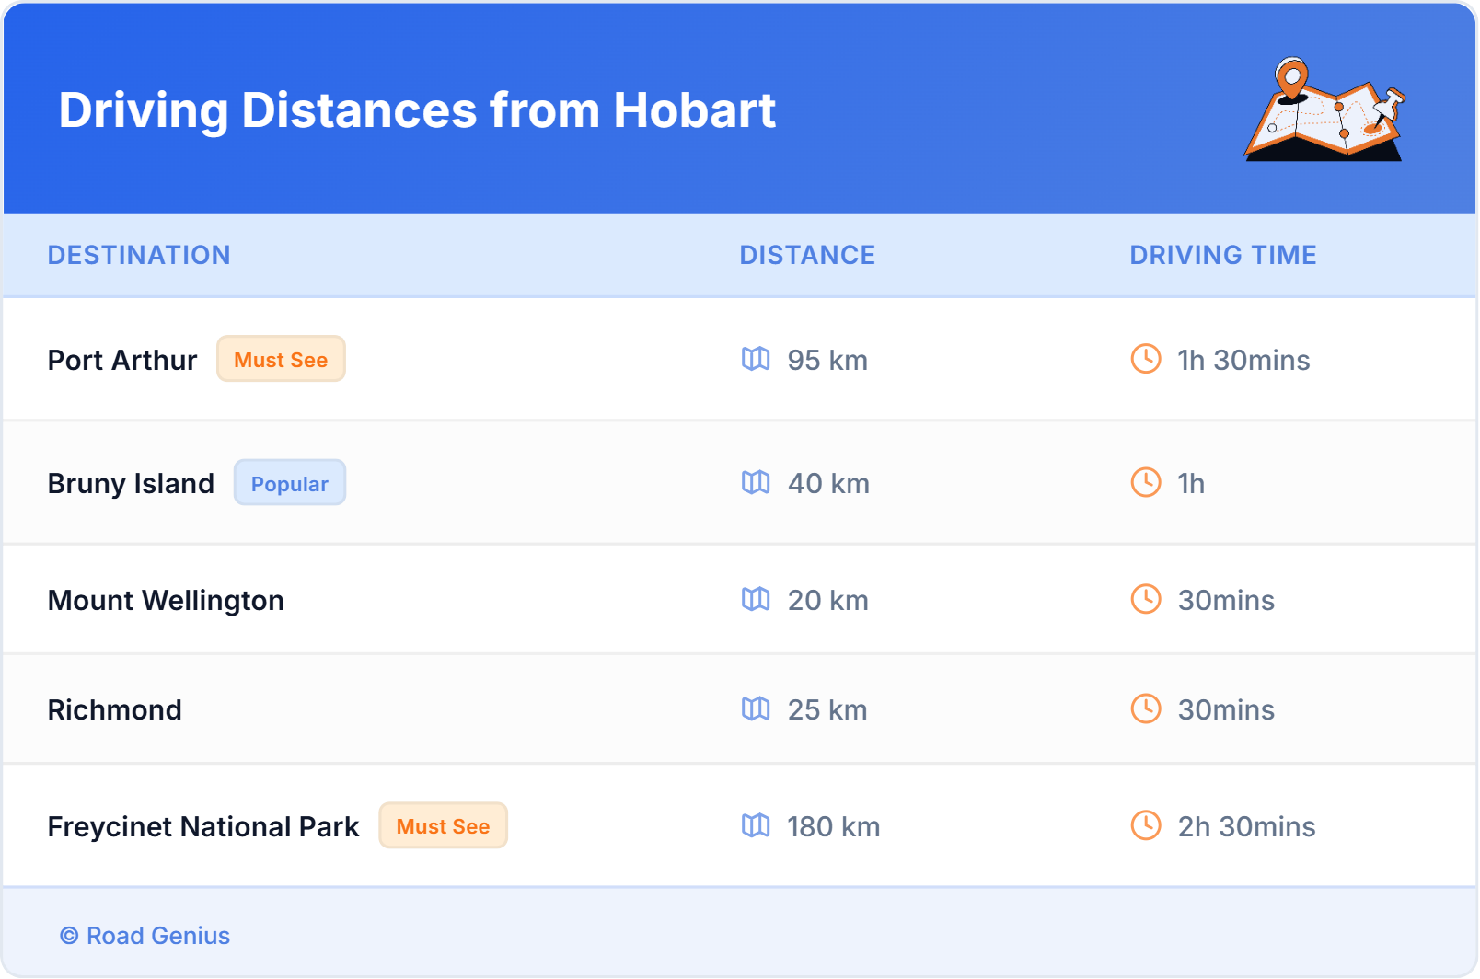Click the Popular badge on Bruny Island

tap(289, 483)
